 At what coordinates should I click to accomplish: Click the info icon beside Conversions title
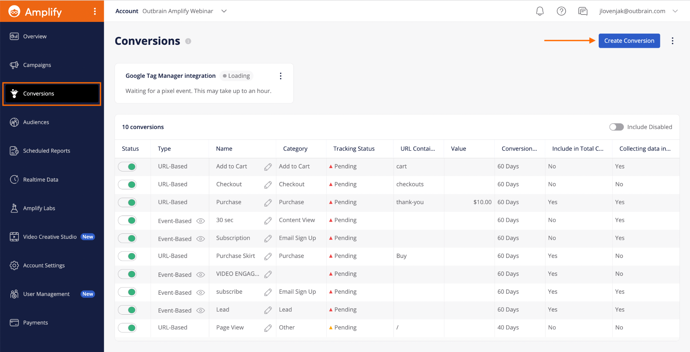pyautogui.click(x=188, y=41)
